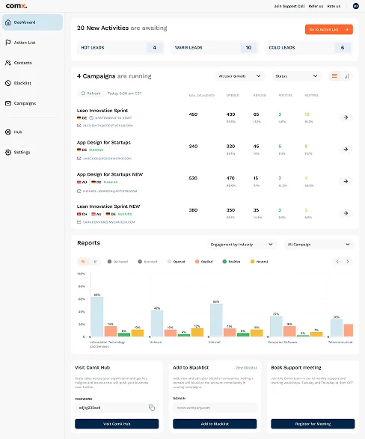
Task: Open App Design for Startups NEW arrow
Action: [x=346, y=181]
